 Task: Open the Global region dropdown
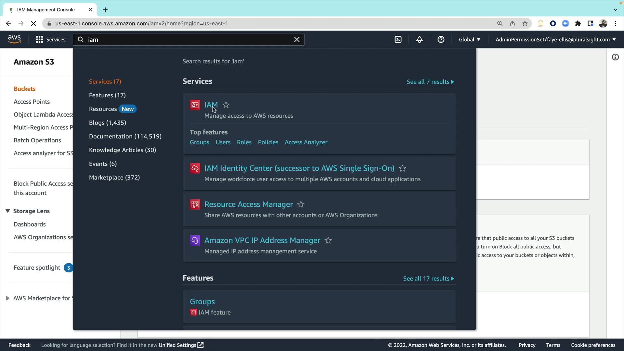click(469, 40)
